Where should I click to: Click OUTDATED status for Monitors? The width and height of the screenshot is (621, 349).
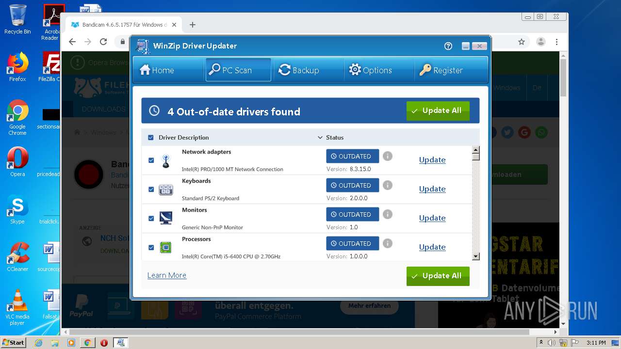[353, 214]
